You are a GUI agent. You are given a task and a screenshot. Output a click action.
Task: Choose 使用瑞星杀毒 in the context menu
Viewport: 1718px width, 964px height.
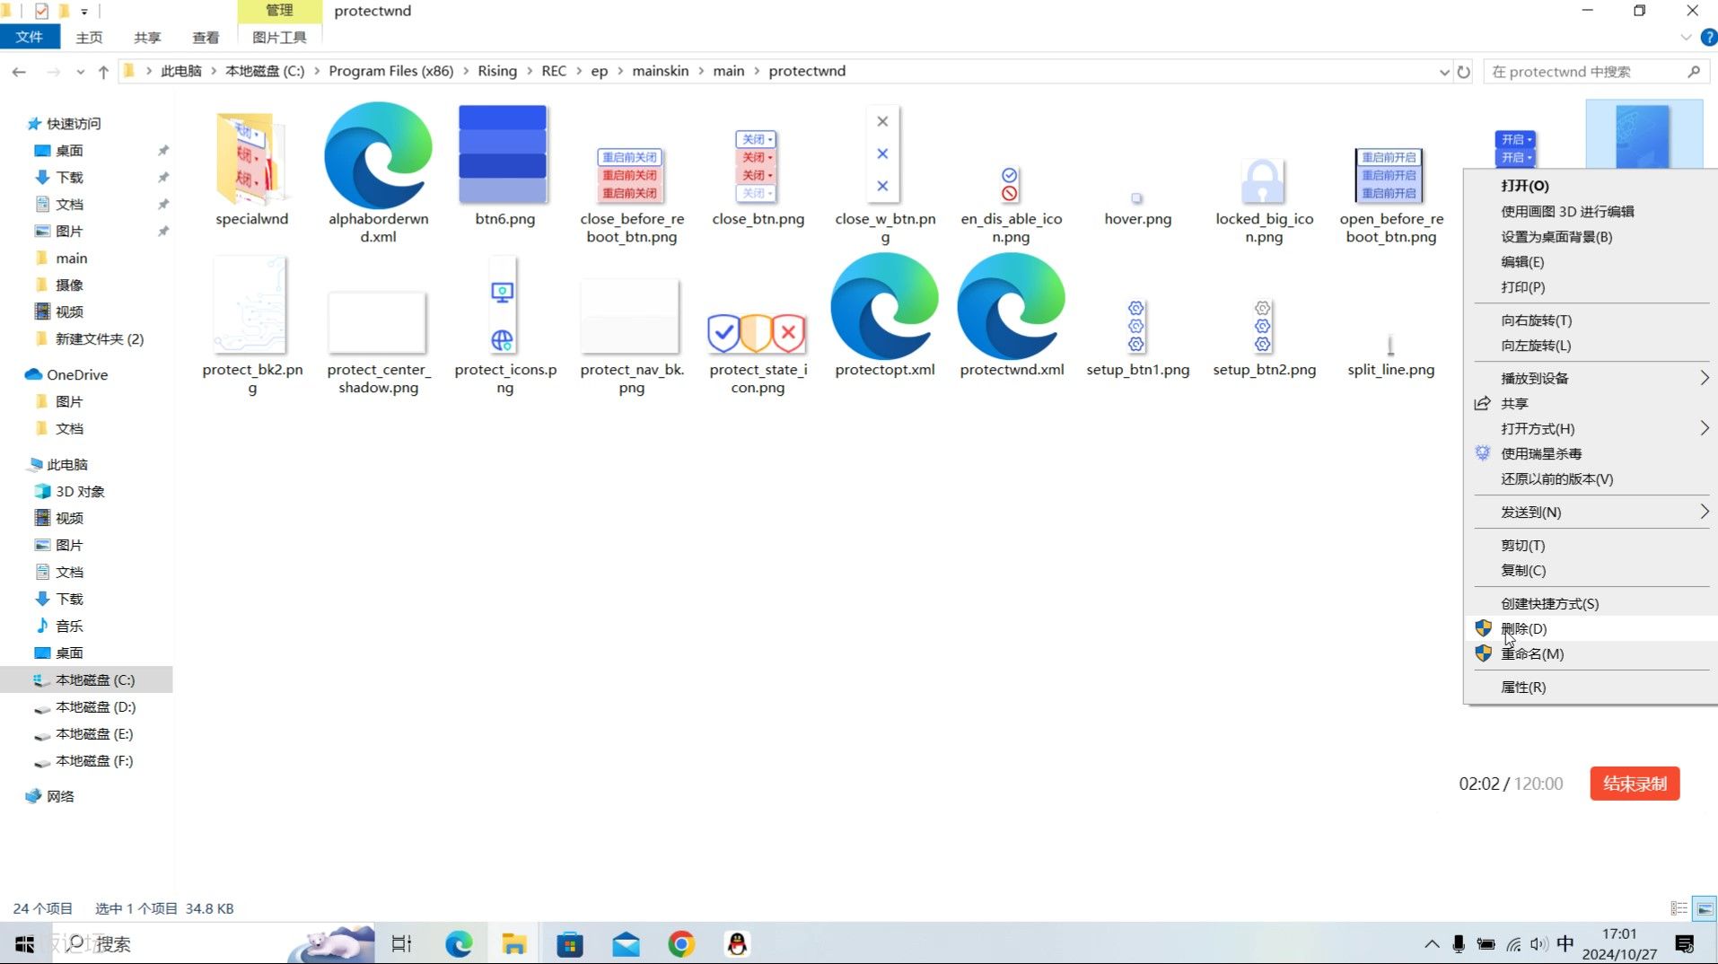(1590, 453)
